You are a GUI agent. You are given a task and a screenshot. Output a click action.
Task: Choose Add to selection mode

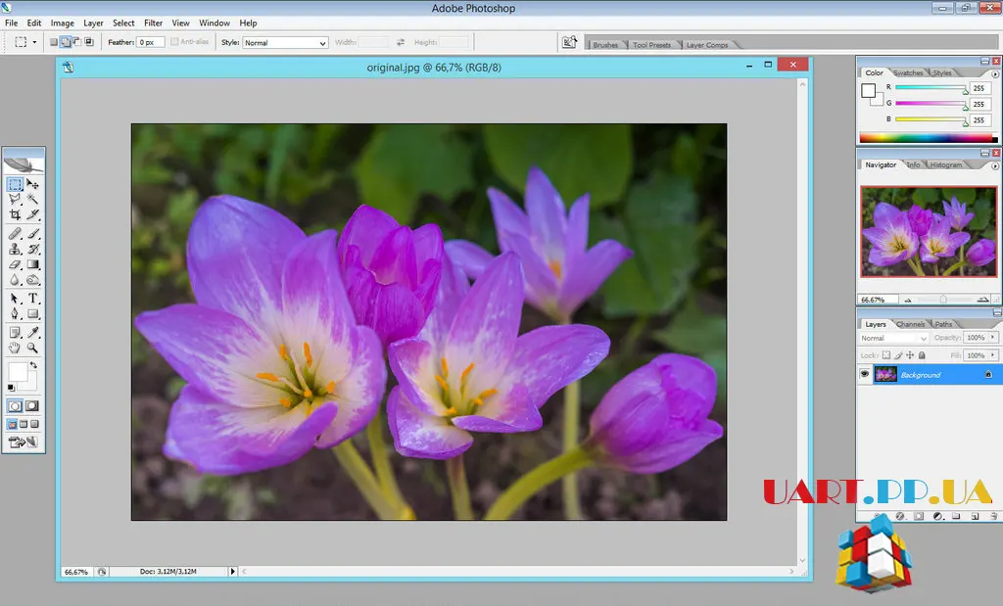66,42
